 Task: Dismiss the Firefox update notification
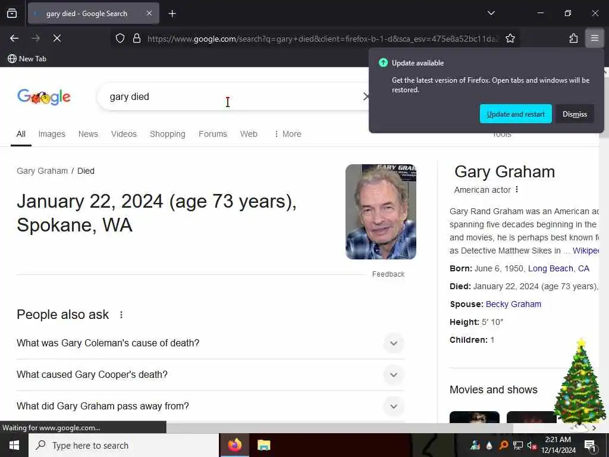tap(575, 114)
